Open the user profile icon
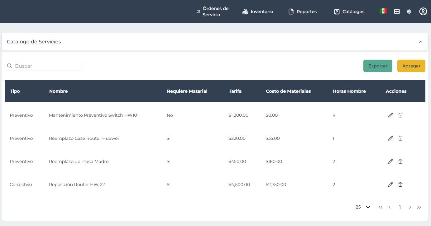431x226 pixels. 423,12
